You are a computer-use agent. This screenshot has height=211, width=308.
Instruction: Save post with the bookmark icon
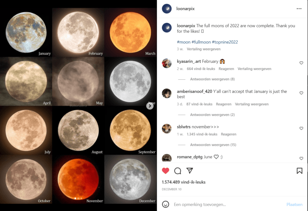[299, 171]
